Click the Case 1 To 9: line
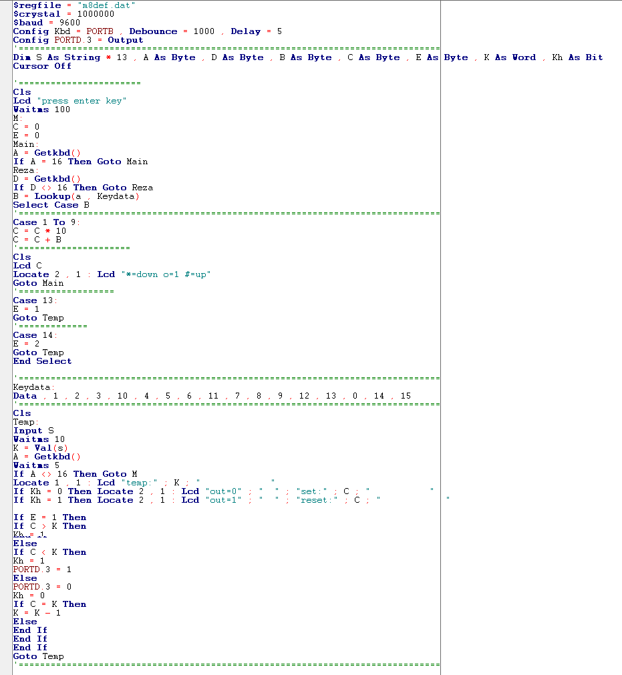Screen dimensions: 622x675 click(46, 222)
